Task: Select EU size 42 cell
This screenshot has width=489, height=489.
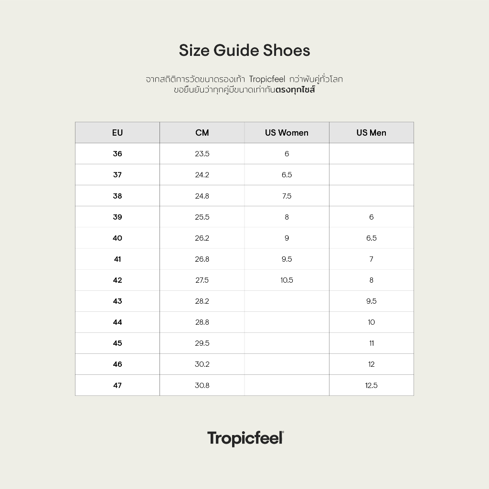Action: click(117, 280)
